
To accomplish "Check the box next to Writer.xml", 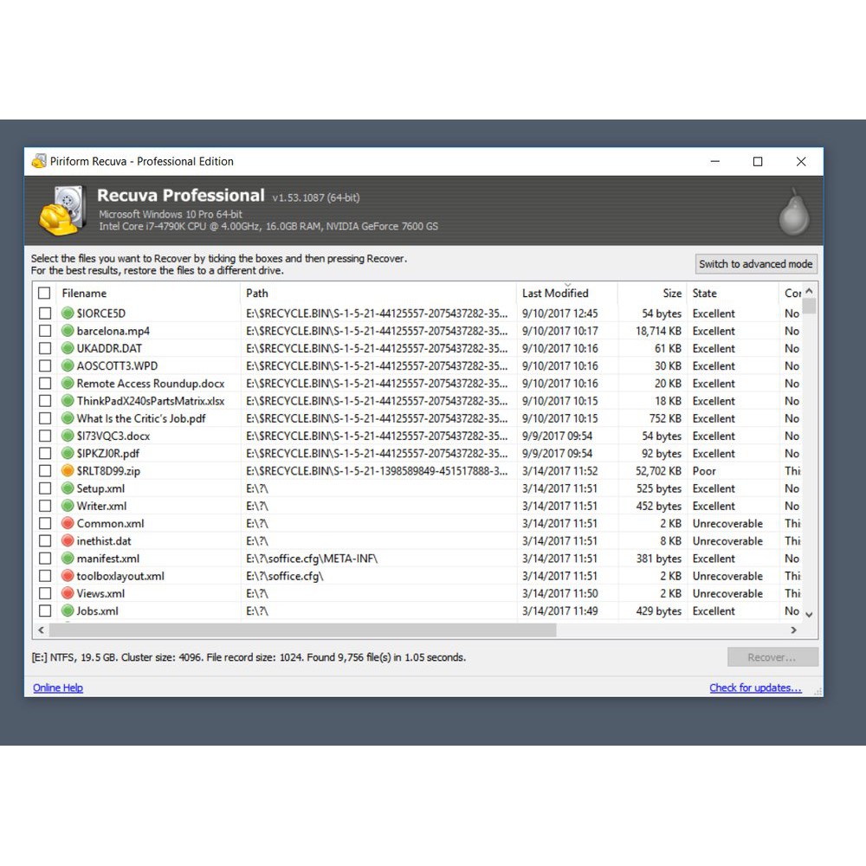I will tap(45, 506).
